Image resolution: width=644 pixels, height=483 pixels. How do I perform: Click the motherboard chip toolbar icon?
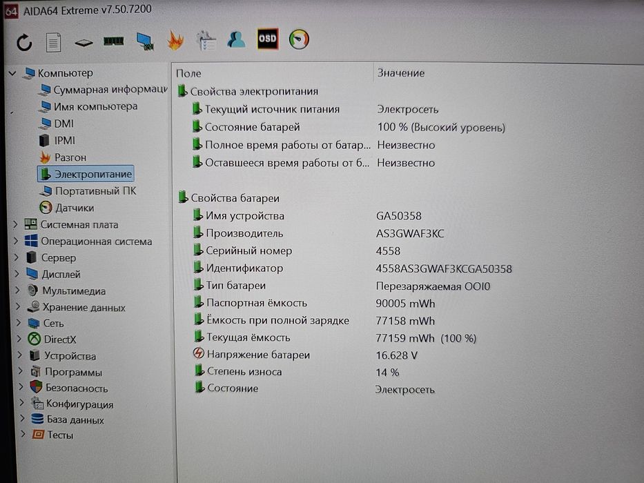coord(84,42)
